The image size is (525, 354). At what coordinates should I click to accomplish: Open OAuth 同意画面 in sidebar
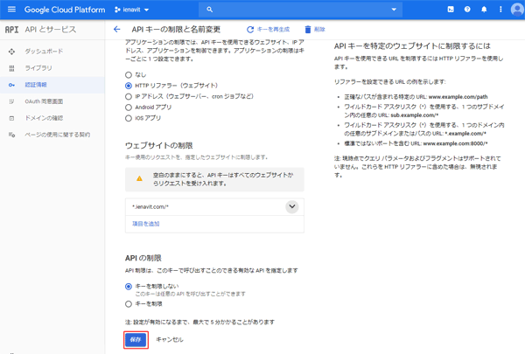(44, 101)
